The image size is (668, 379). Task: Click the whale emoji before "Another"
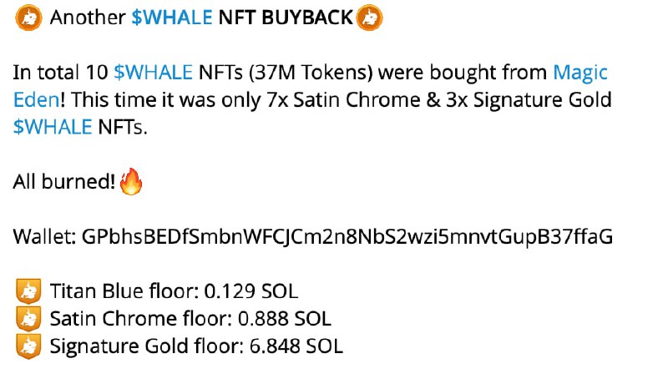tap(29, 18)
